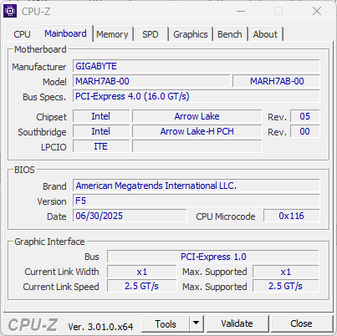Select the SPD tab
The height and width of the screenshot is (336, 337).
(151, 34)
